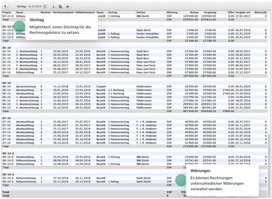Click the open total 4'800.00
The image size is (272, 199).
pos(229,111)
